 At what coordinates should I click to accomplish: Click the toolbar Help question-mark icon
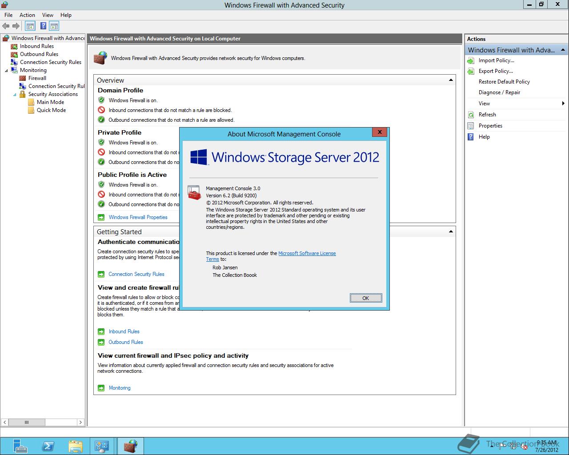pos(43,26)
